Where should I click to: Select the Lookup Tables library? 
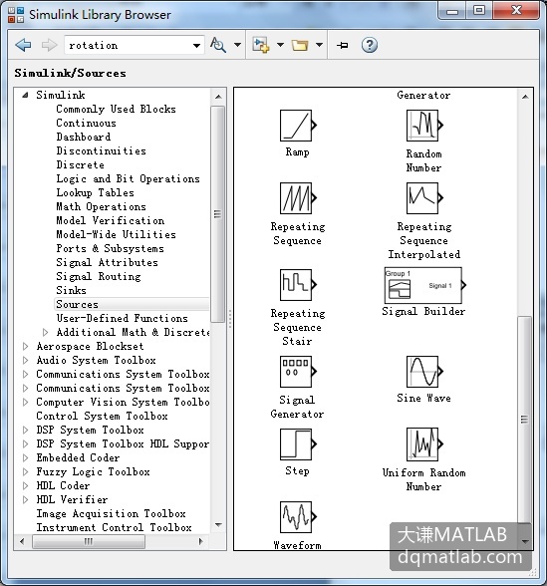click(95, 193)
